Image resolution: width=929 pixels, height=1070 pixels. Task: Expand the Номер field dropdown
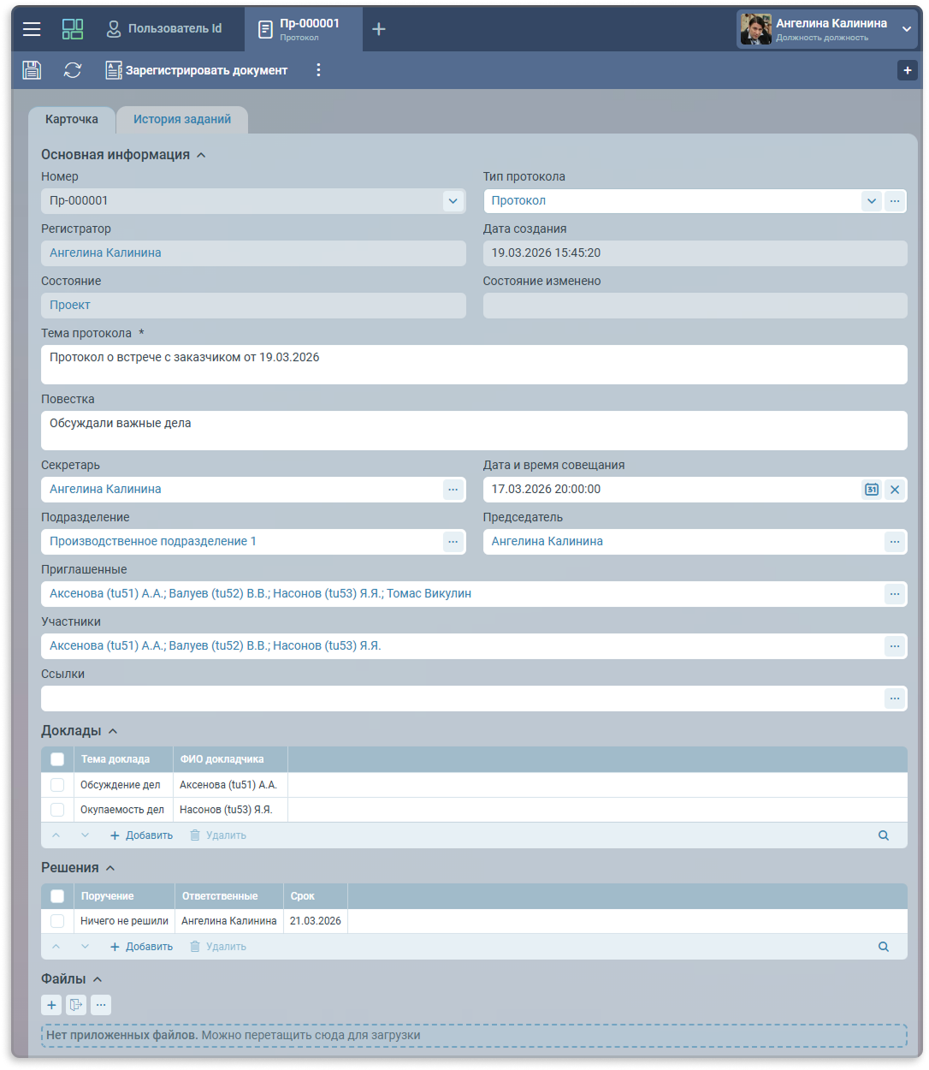(453, 201)
